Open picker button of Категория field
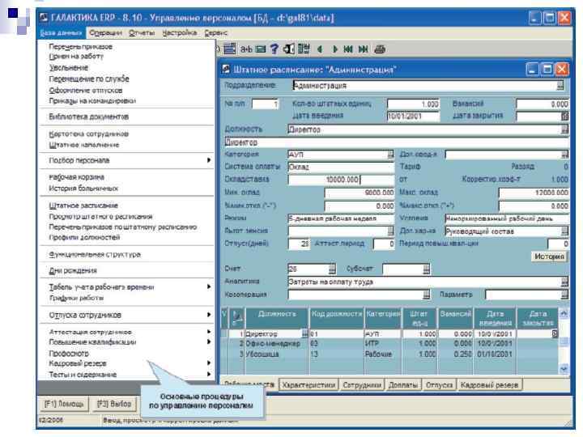The width and height of the screenshot is (583, 437). coord(390,155)
